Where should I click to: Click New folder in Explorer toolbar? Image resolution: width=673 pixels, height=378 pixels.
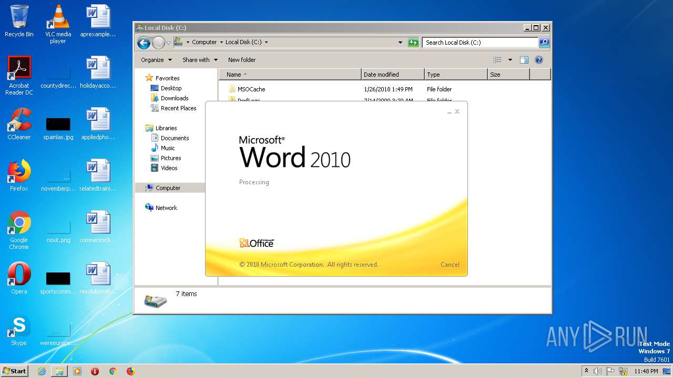click(x=242, y=60)
